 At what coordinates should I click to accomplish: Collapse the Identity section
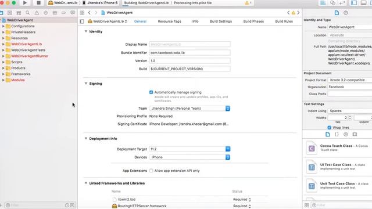86,31
